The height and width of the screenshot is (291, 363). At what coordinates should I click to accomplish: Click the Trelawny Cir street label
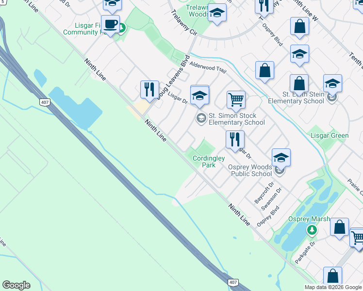click(184, 23)
